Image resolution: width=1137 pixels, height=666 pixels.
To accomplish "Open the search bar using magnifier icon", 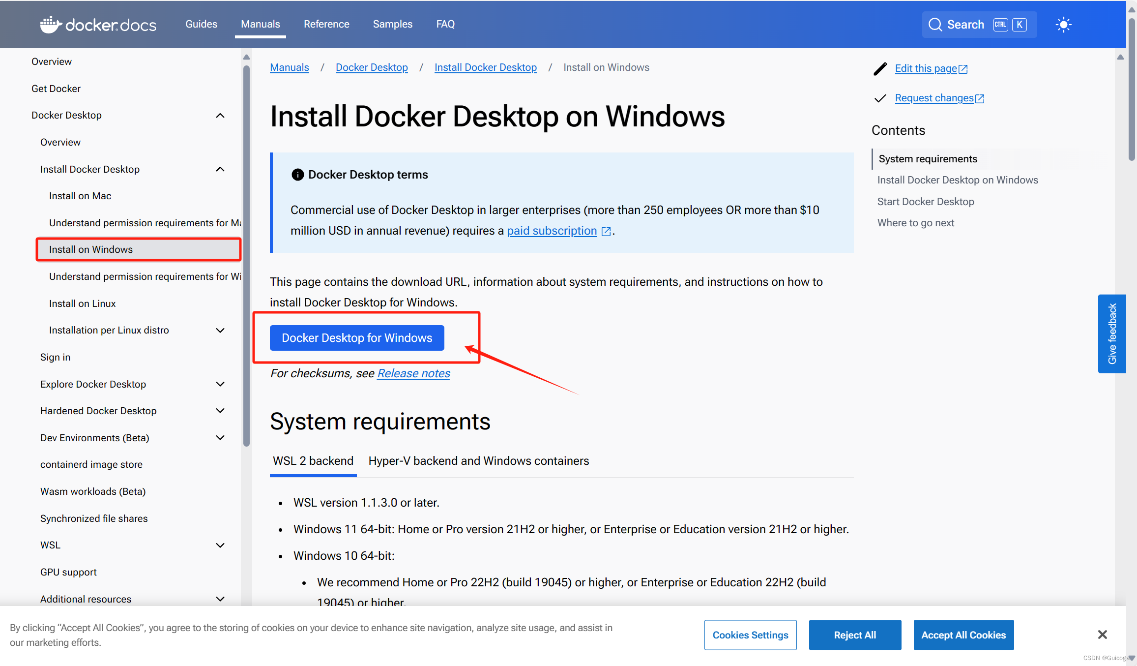I will pos(936,24).
